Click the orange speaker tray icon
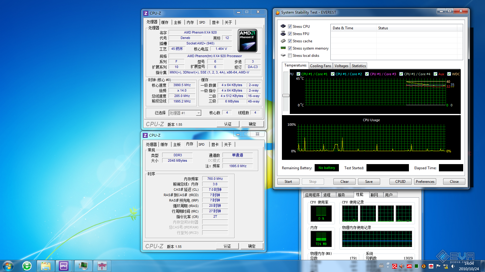The width and height of the screenshot is (485, 272). (402, 266)
